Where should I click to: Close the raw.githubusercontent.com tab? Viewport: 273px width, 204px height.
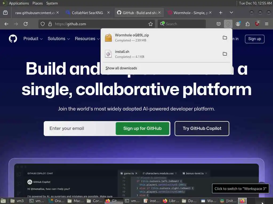click(x=58, y=13)
